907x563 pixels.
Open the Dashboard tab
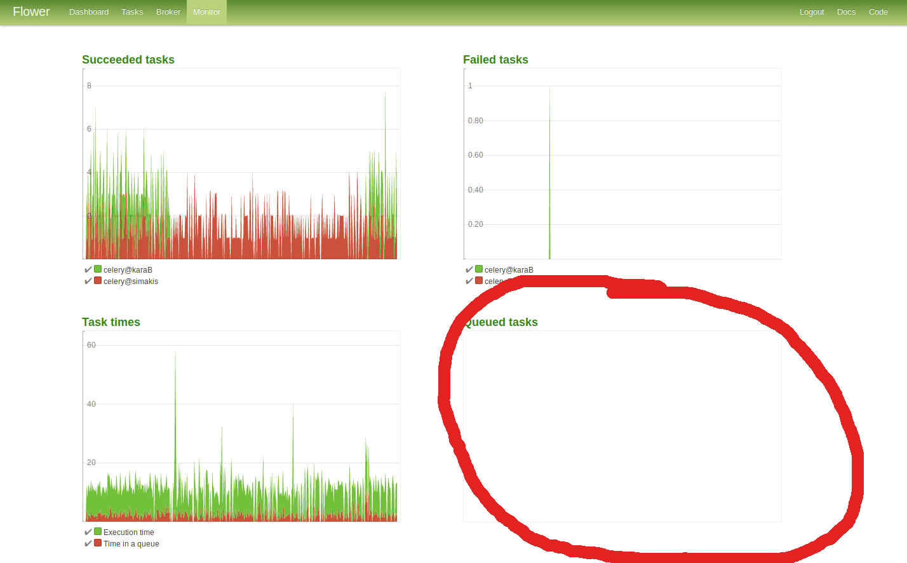89,12
